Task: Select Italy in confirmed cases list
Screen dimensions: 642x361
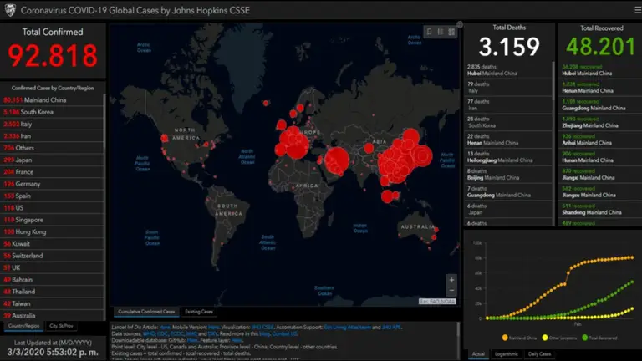Action: click(x=52, y=124)
